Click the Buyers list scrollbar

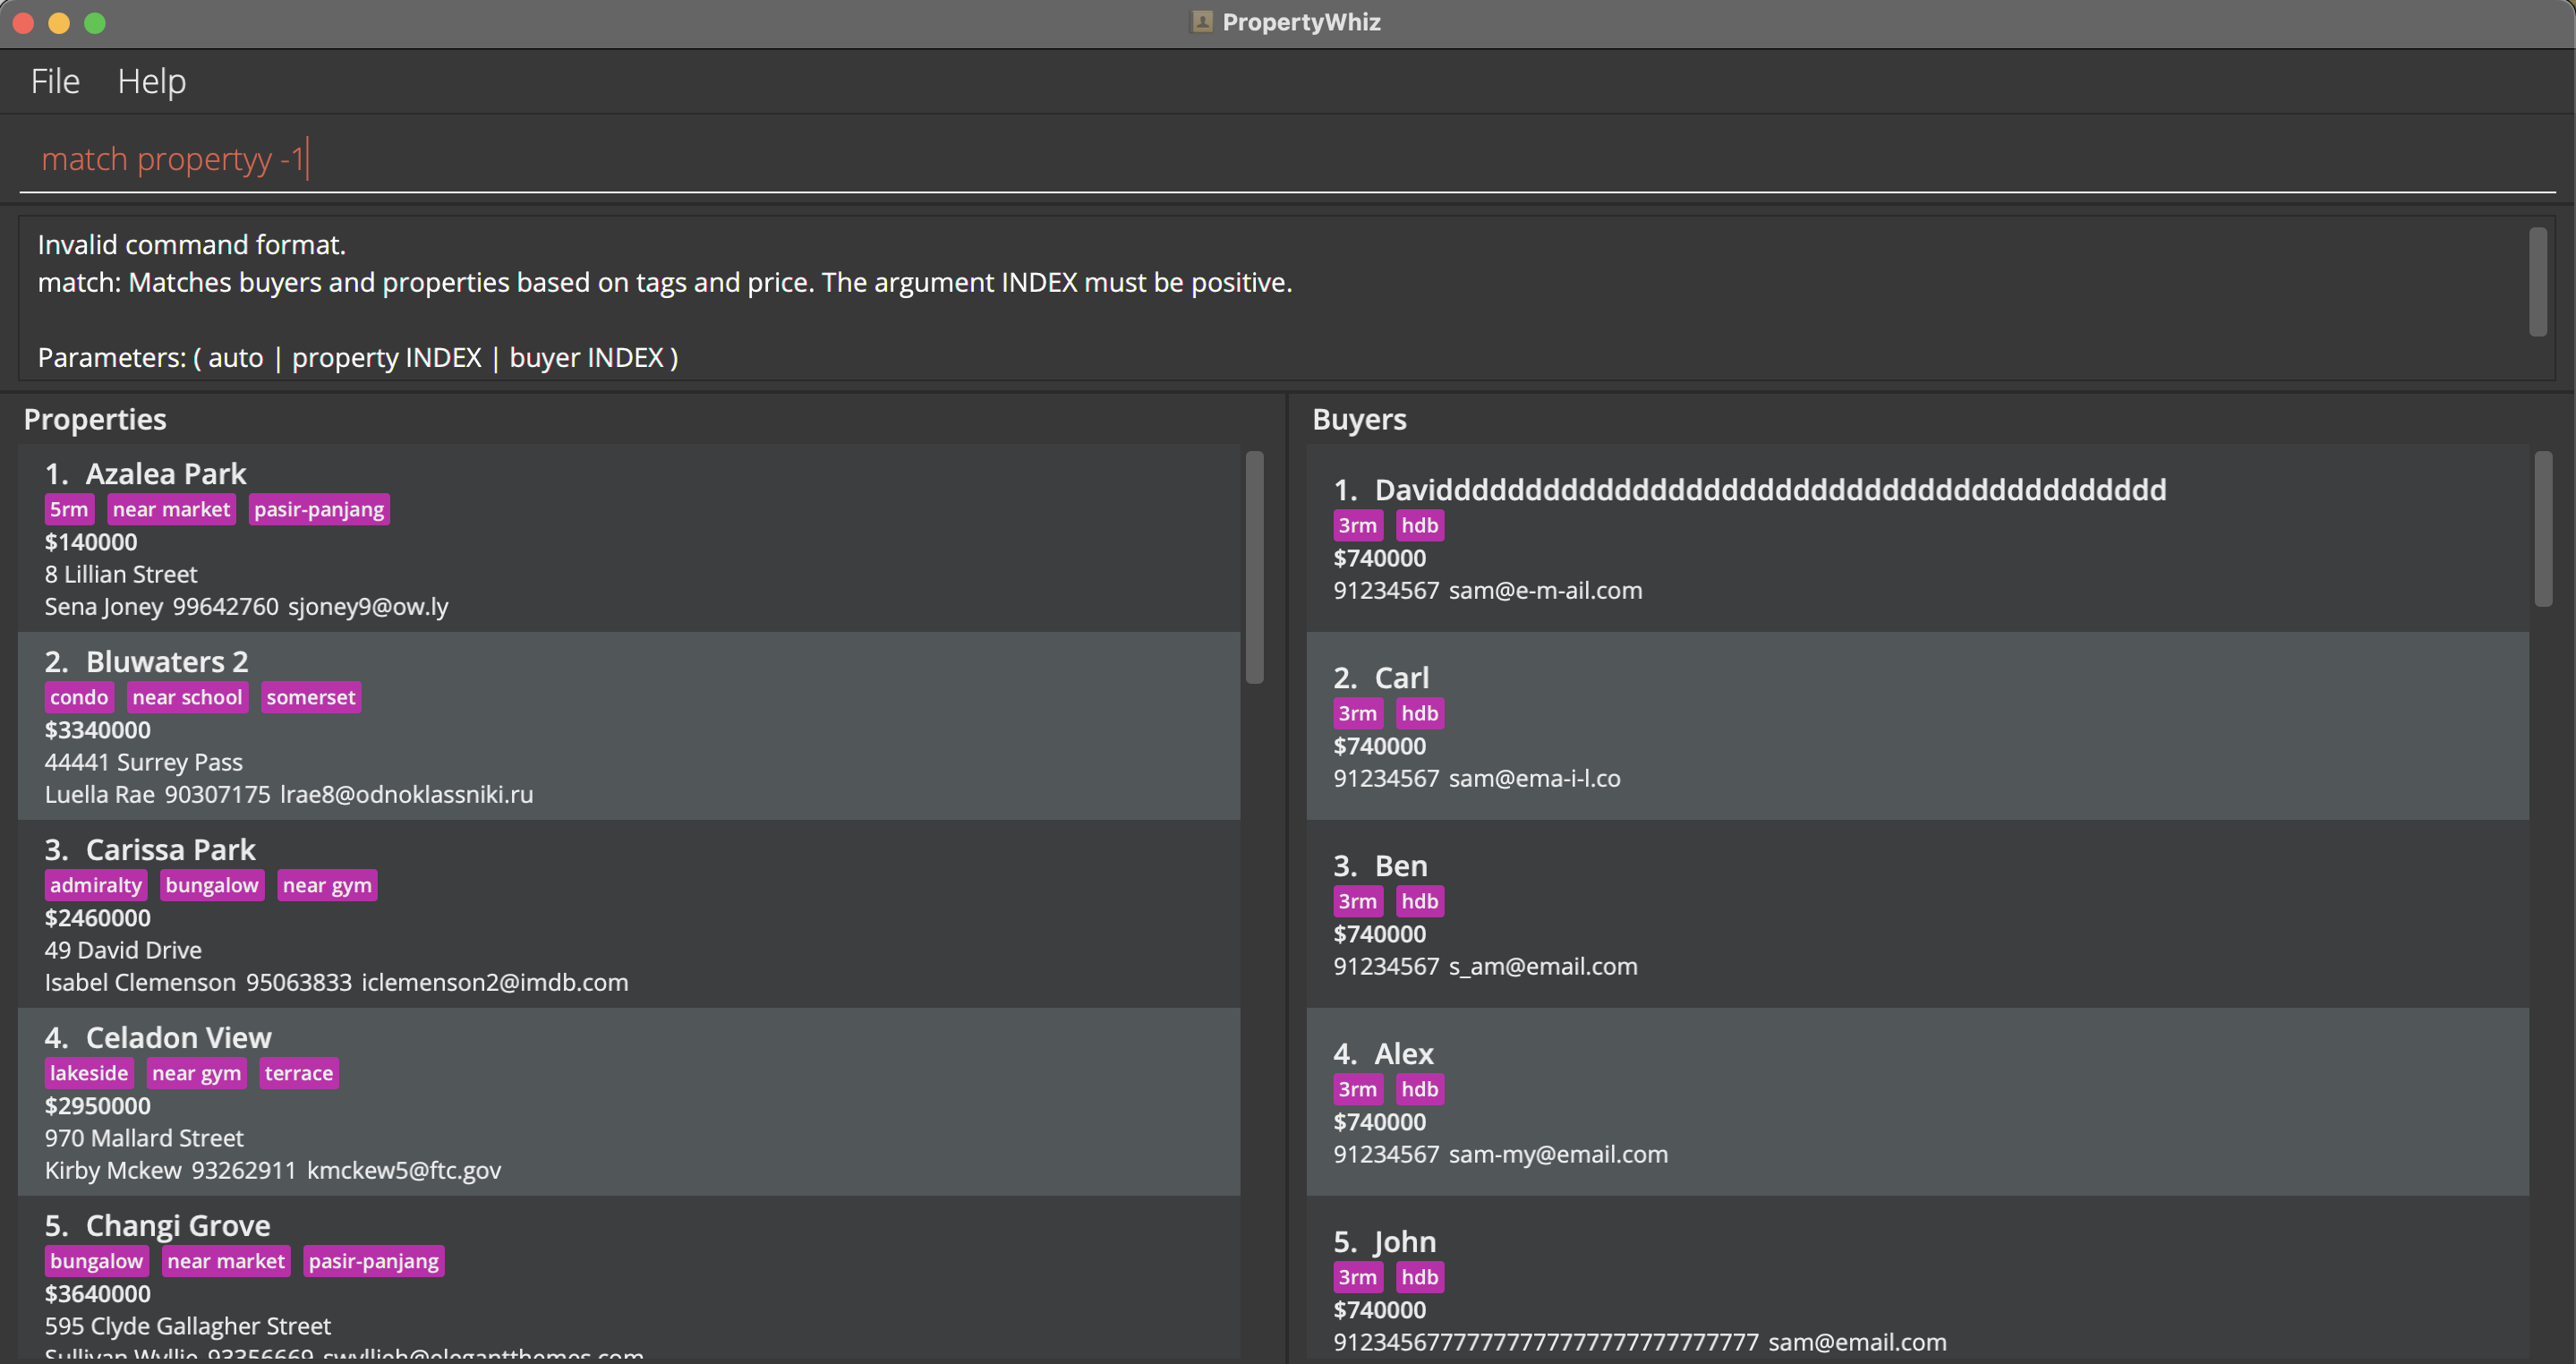[x=2542, y=529]
